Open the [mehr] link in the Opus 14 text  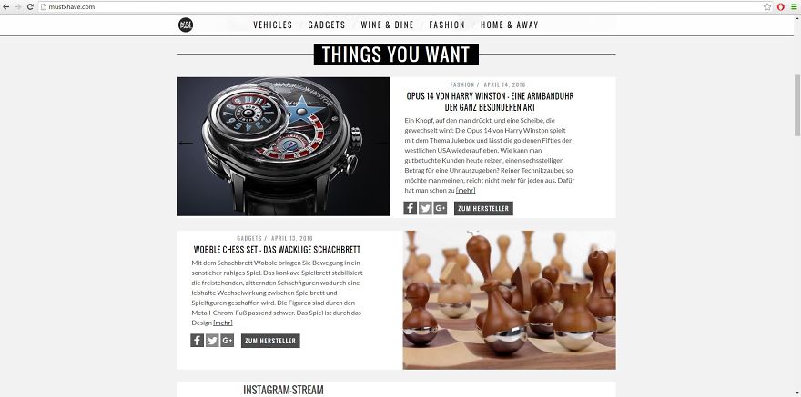465,190
